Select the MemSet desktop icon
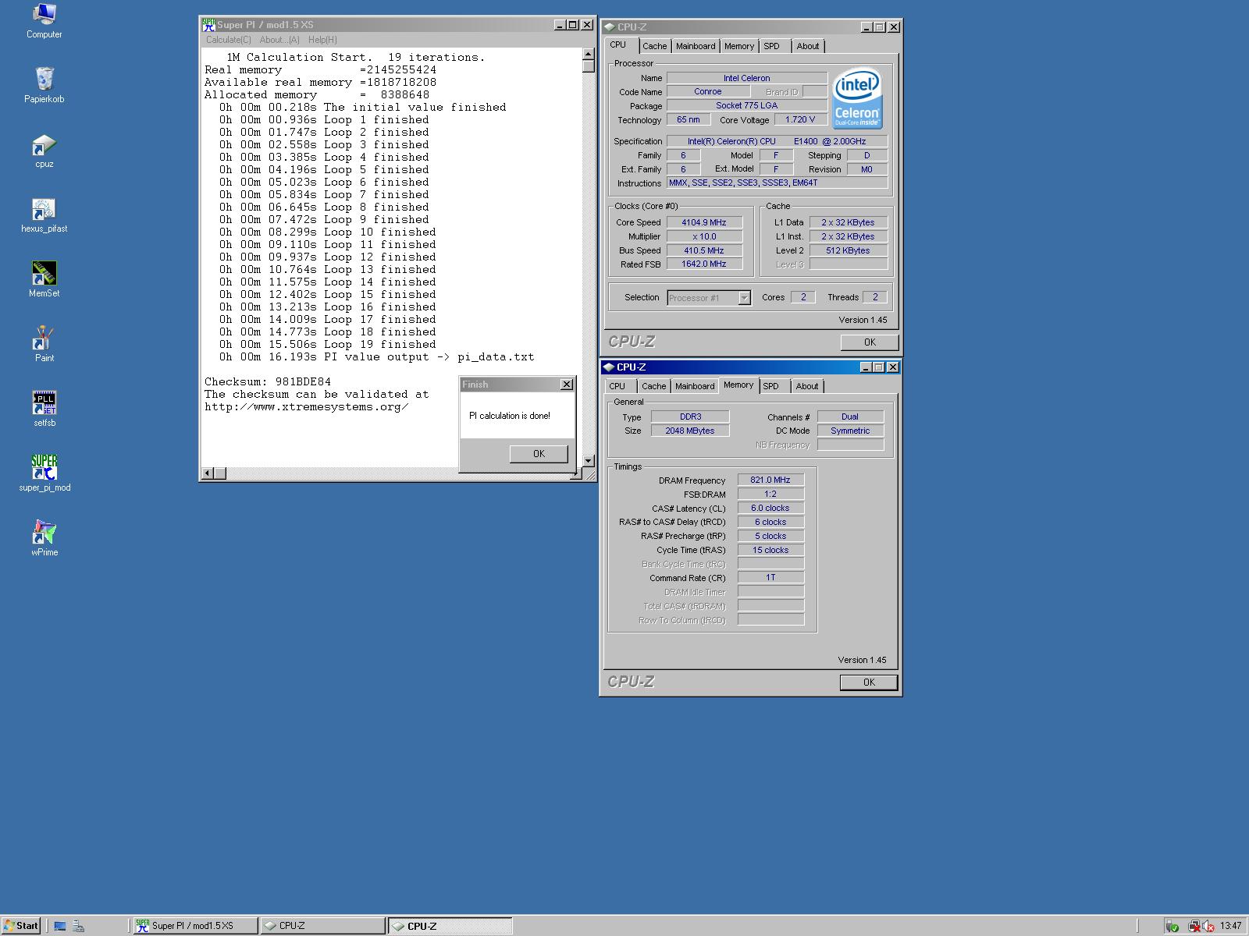 pos(44,280)
